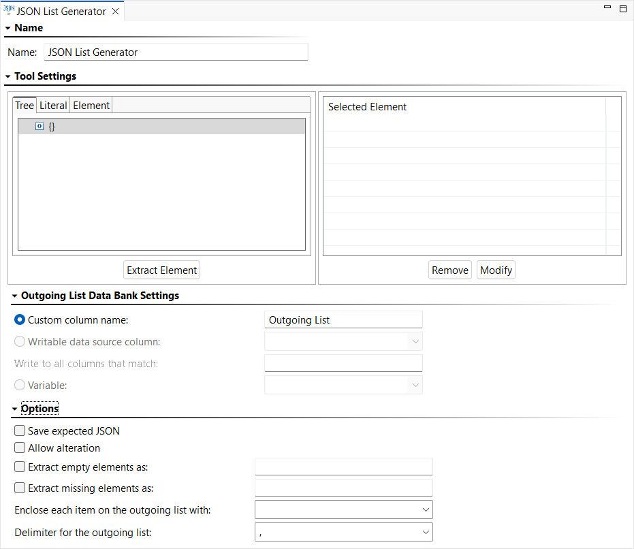Enable Save expected JSON checkbox
This screenshot has height=549, width=634.
tap(20, 430)
